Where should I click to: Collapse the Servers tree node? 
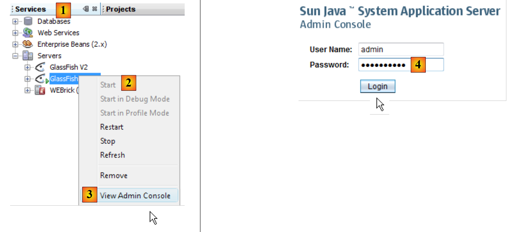[x=15, y=56]
